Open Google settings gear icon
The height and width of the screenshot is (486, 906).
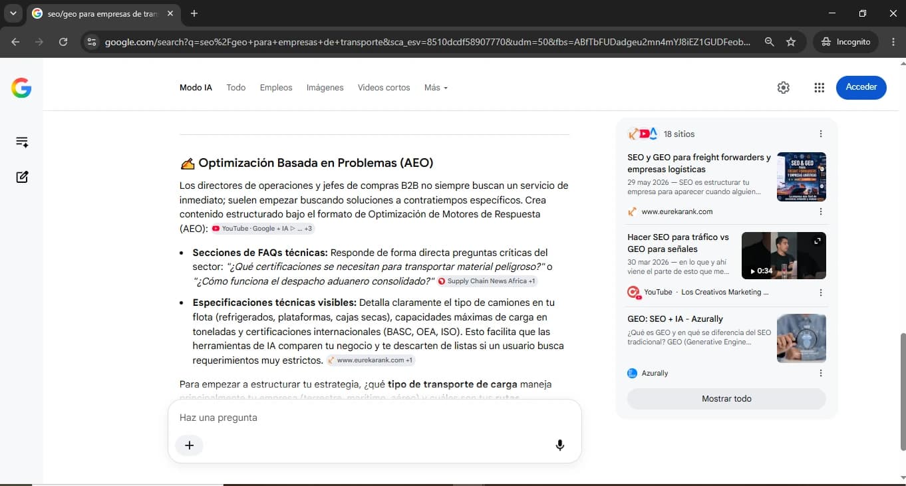784,88
